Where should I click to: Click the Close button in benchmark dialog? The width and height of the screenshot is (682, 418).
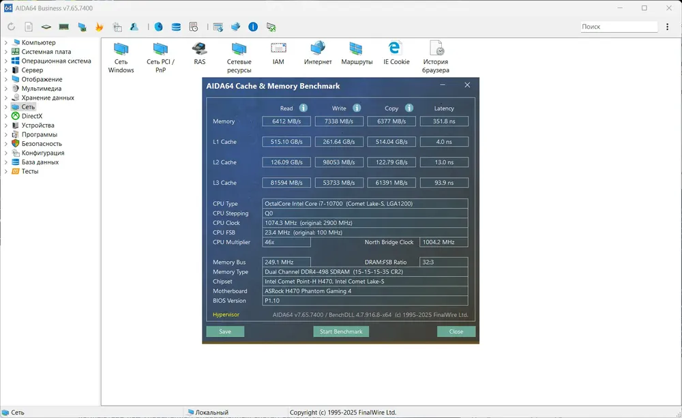pos(456,331)
